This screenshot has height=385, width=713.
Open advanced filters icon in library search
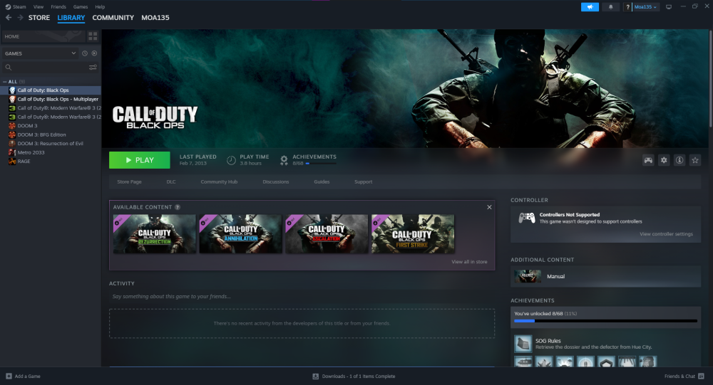93,68
